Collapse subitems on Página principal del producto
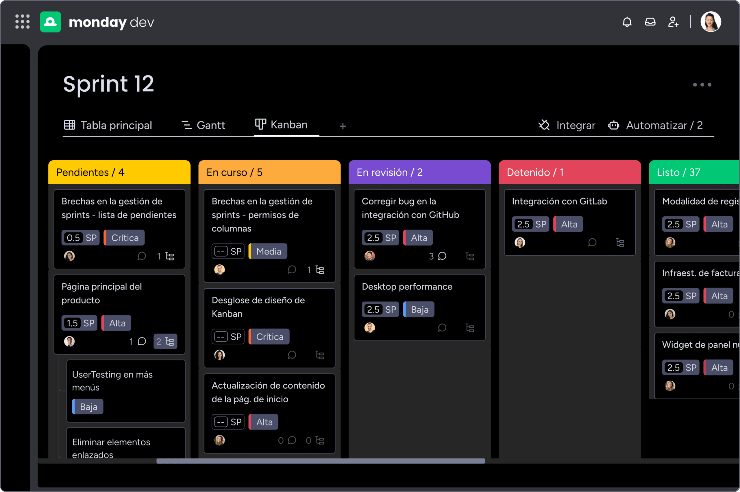This screenshot has width=740, height=492. 165,341
